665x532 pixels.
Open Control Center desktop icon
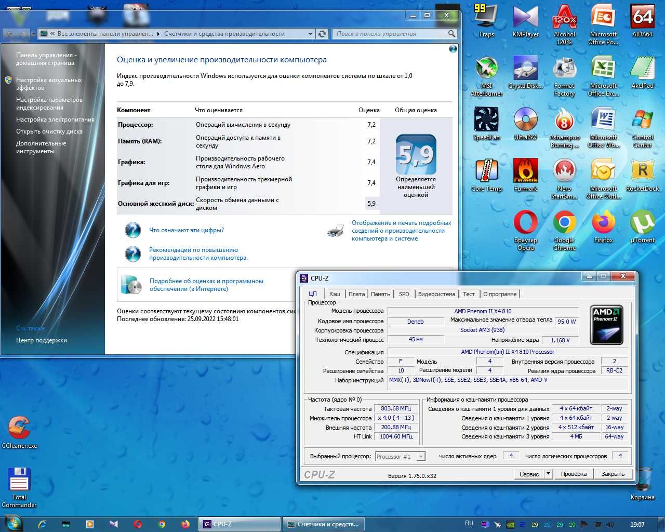[x=642, y=127]
